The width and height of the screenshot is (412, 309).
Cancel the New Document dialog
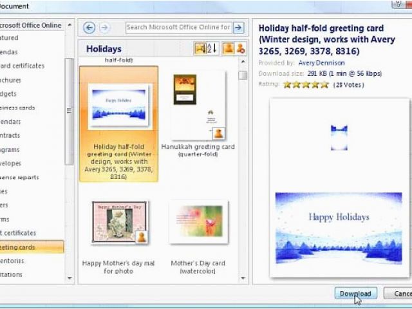398,294
